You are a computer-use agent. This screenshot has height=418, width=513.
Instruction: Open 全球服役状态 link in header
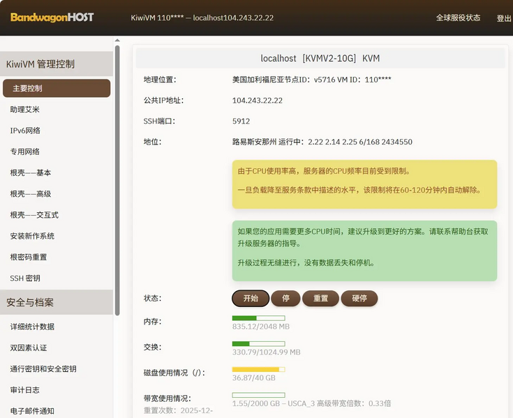pos(458,18)
